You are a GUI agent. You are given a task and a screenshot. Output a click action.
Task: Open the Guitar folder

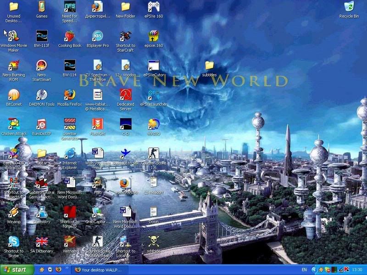coord(42,154)
